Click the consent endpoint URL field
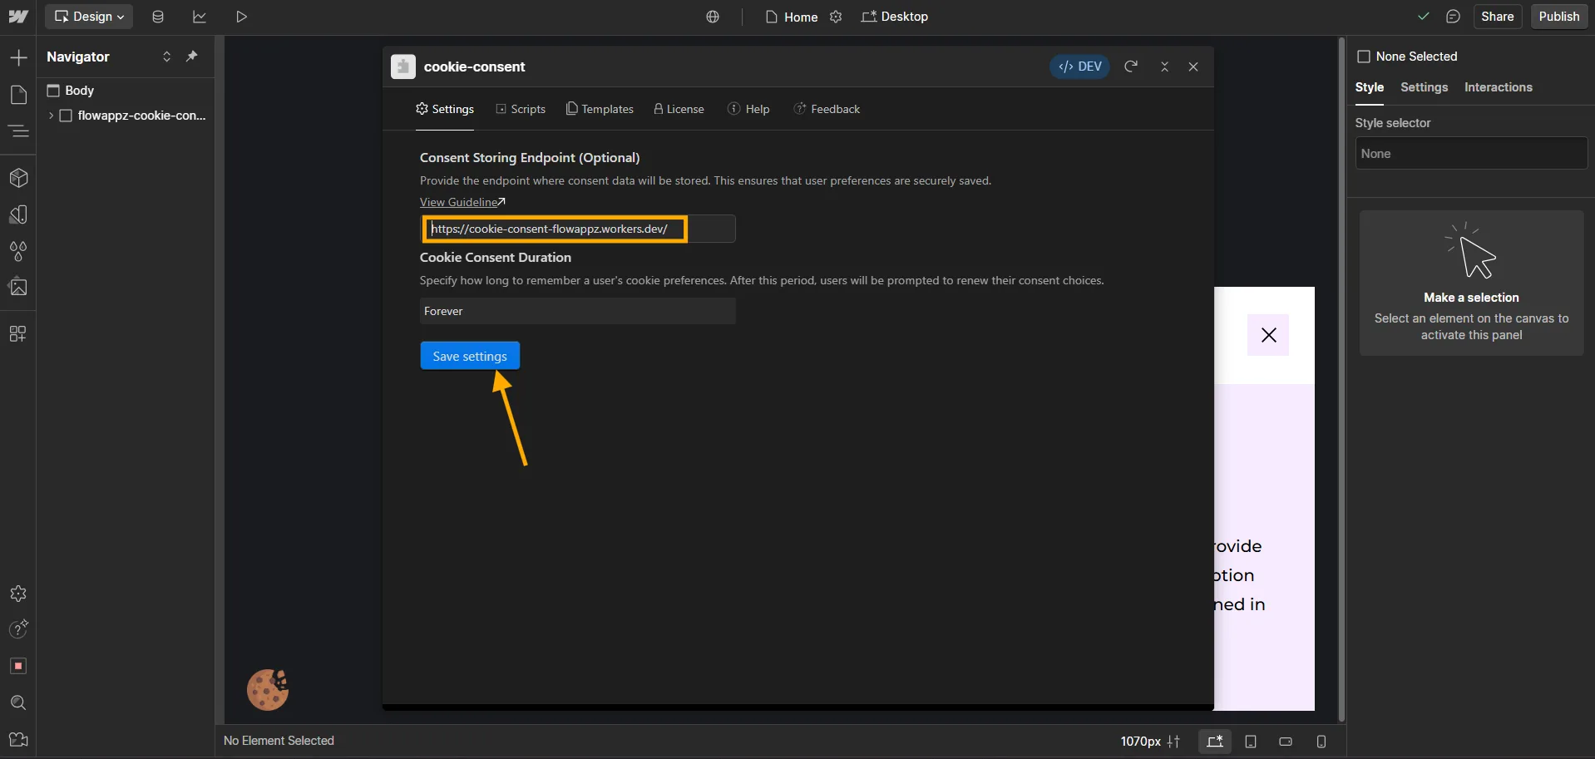This screenshot has height=759, width=1595. 578,229
